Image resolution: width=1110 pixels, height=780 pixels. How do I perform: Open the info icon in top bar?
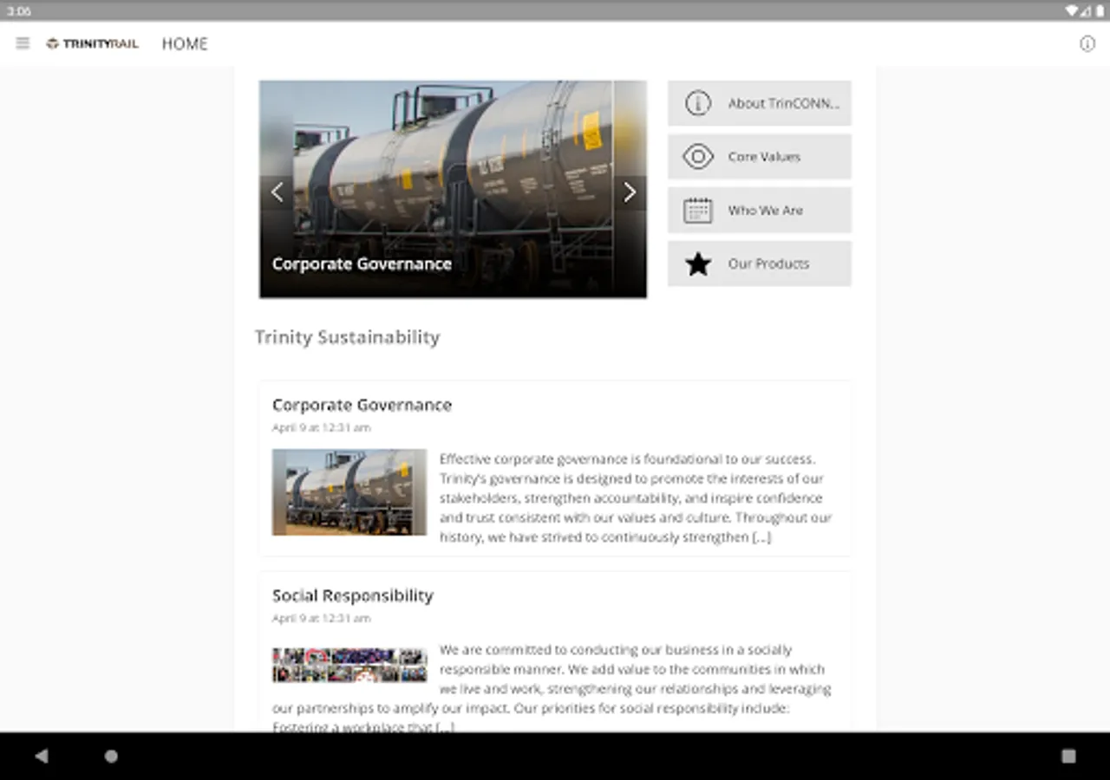(x=1087, y=43)
